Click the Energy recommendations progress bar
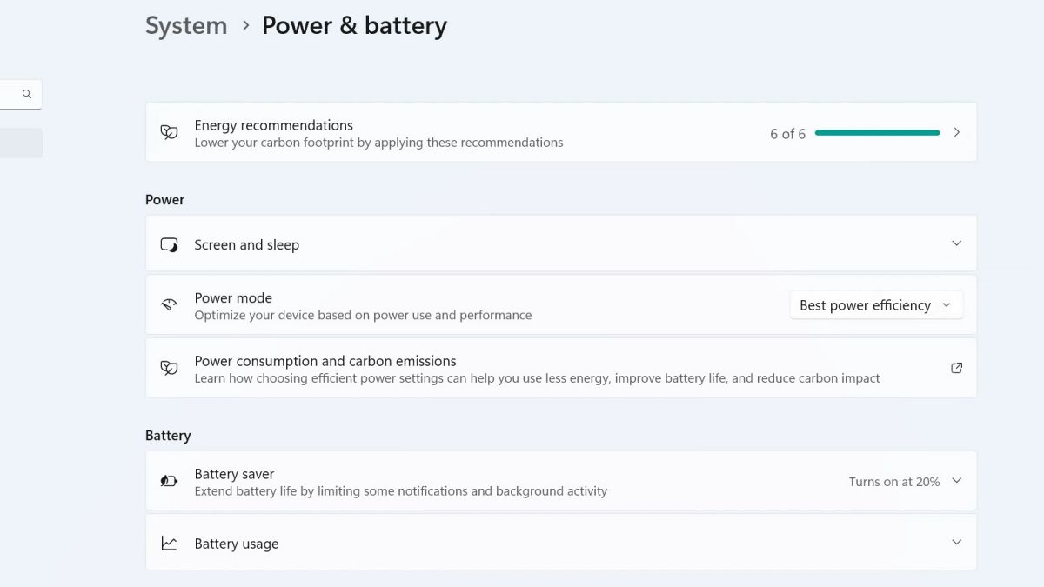 (877, 133)
